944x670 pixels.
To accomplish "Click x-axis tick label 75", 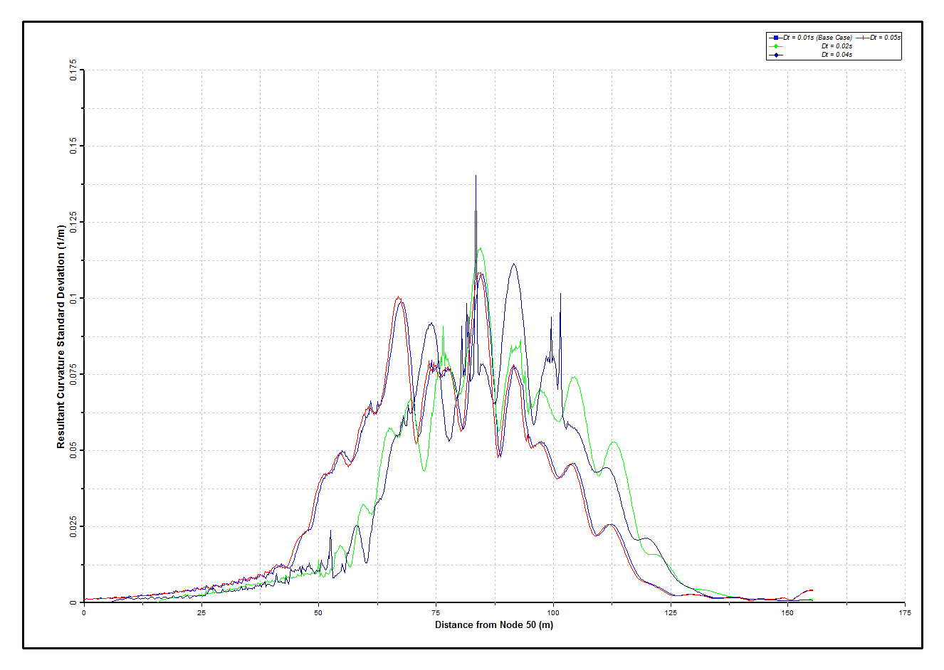I will pyautogui.click(x=436, y=612).
